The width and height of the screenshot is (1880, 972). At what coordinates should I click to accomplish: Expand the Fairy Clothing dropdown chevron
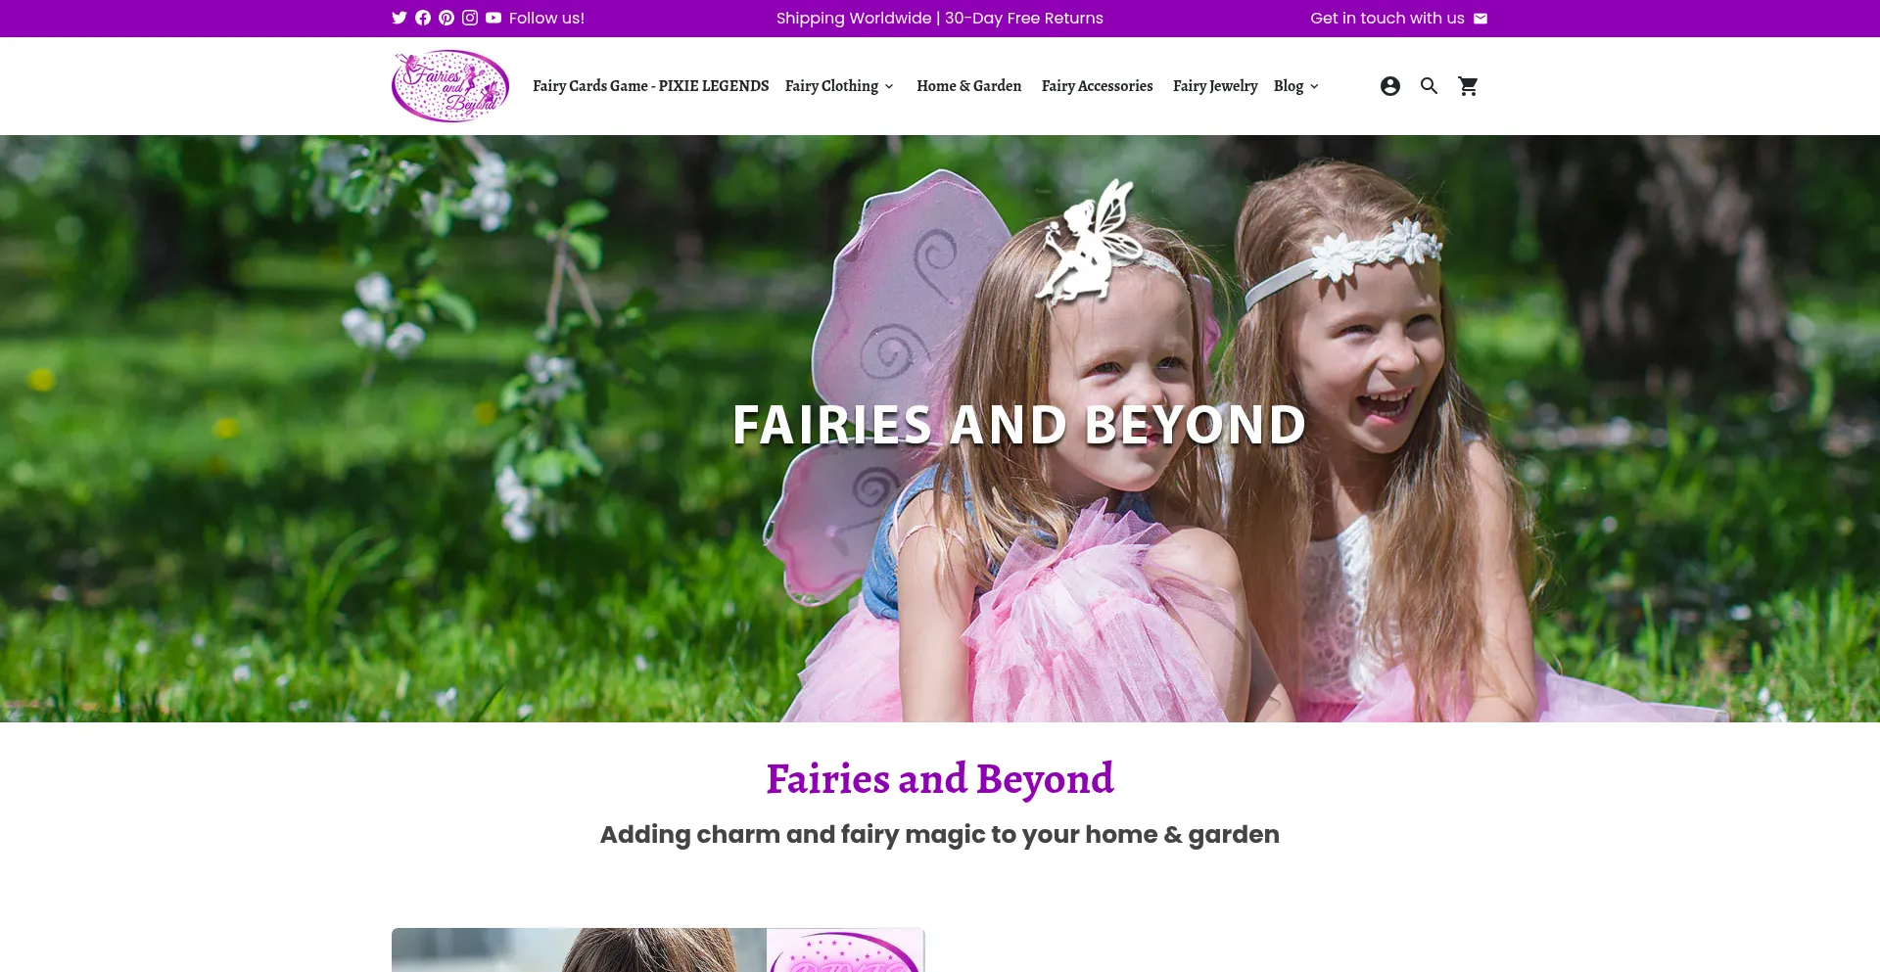tap(889, 86)
